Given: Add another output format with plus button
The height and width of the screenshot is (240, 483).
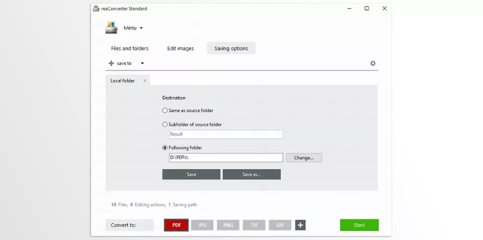Looking at the screenshot, I should (300, 225).
